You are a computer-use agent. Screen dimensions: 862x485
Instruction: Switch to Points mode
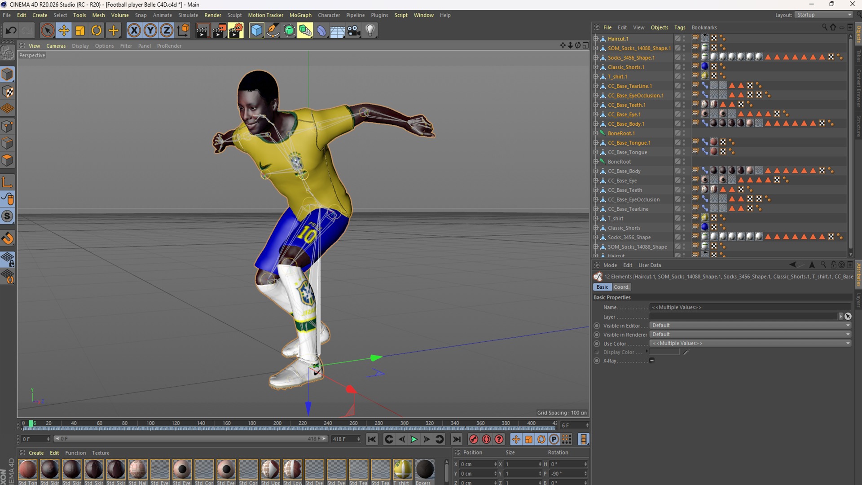tap(8, 126)
